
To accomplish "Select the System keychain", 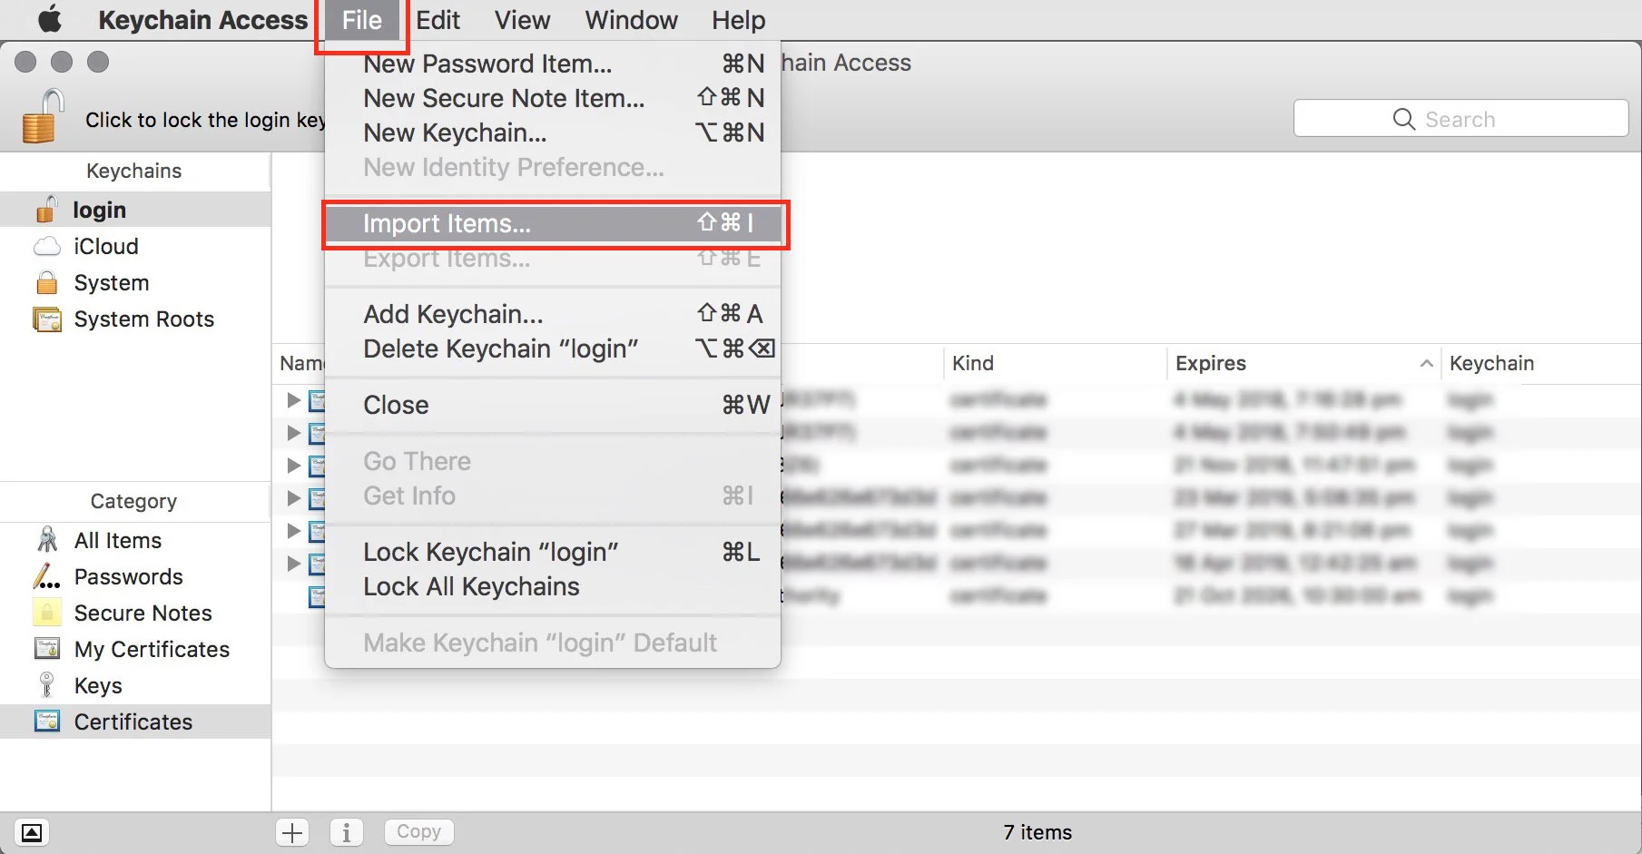I will point(135,282).
